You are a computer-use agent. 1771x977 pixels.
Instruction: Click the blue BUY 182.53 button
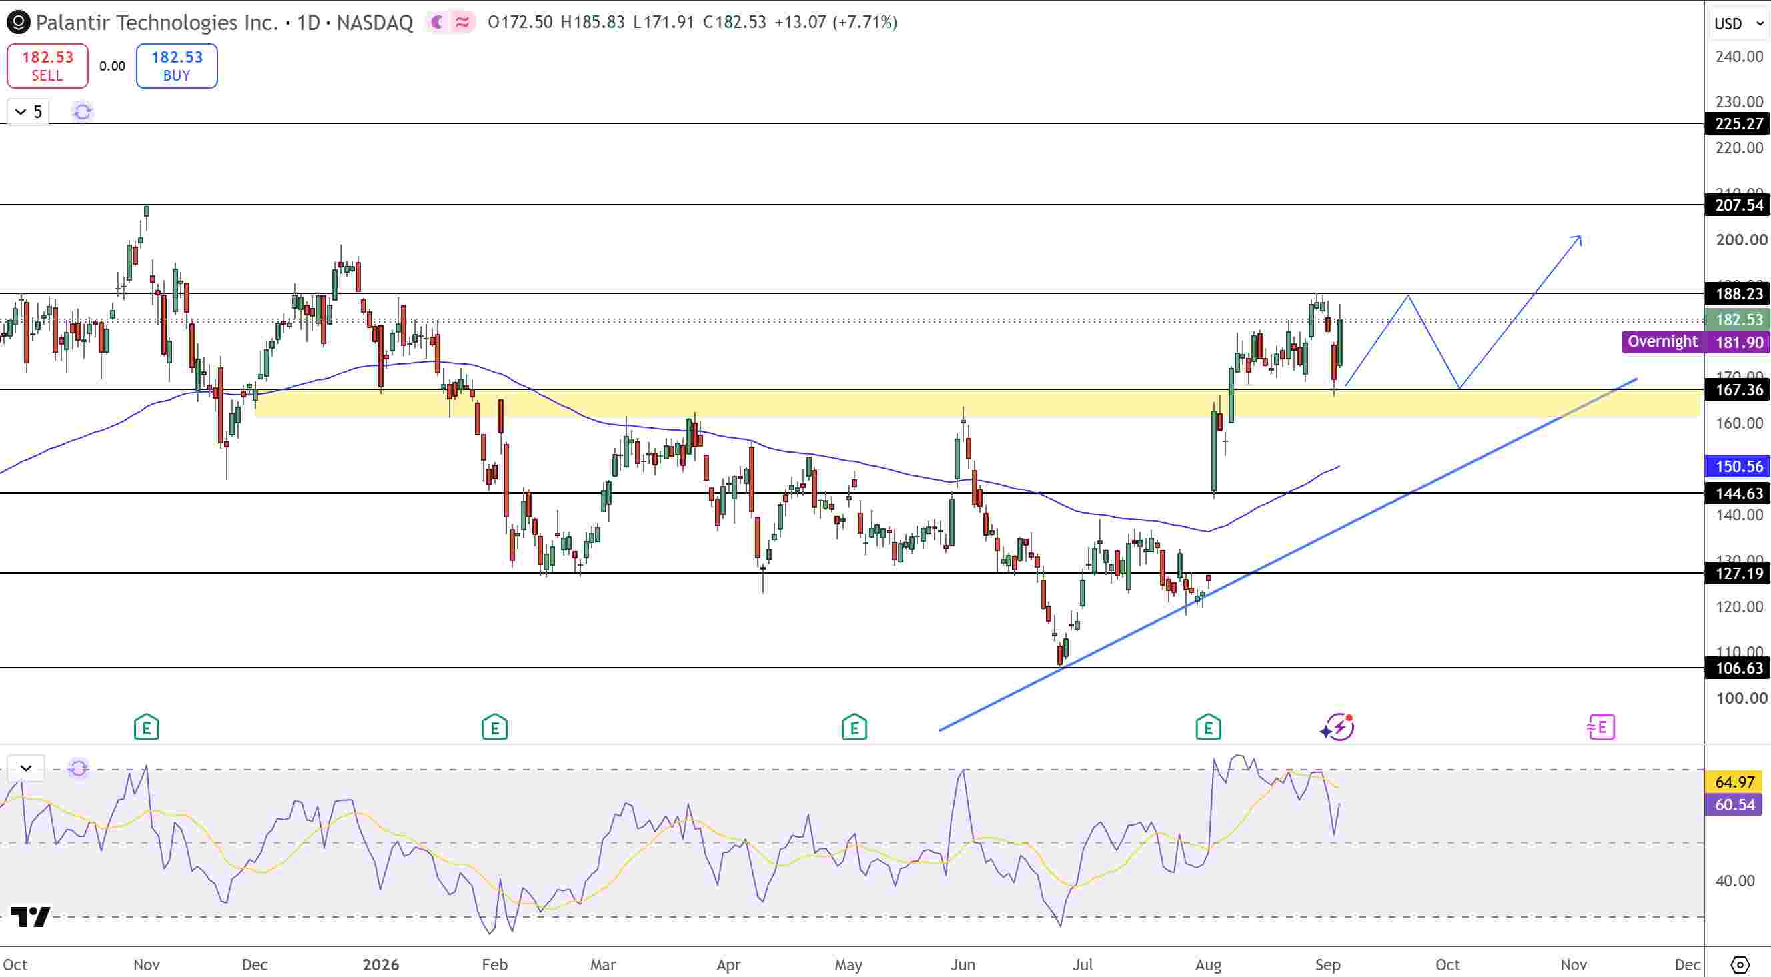(177, 66)
